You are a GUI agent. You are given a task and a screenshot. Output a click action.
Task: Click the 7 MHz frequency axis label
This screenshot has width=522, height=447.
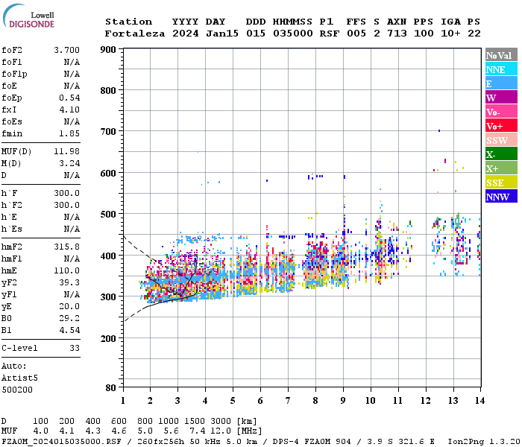pos(288,401)
